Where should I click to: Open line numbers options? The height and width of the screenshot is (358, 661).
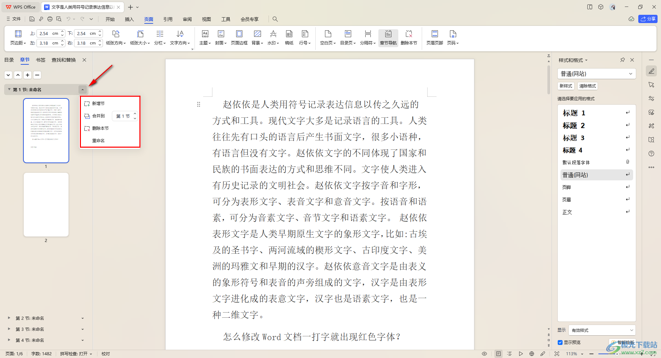coord(305,38)
